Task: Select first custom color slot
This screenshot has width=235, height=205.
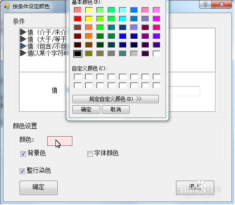Action: pos(78,77)
